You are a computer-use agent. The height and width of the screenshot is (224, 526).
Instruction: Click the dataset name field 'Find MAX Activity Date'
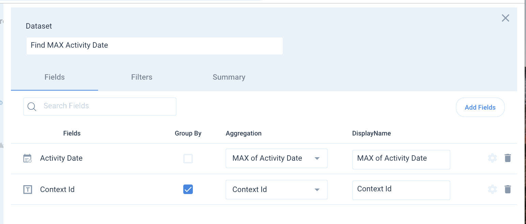pyautogui.click(x=154, y=46)
